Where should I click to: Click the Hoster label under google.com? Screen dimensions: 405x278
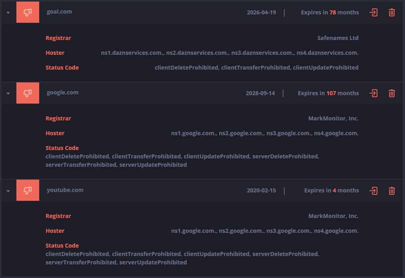pyautogui.click(x=55, y=133)
